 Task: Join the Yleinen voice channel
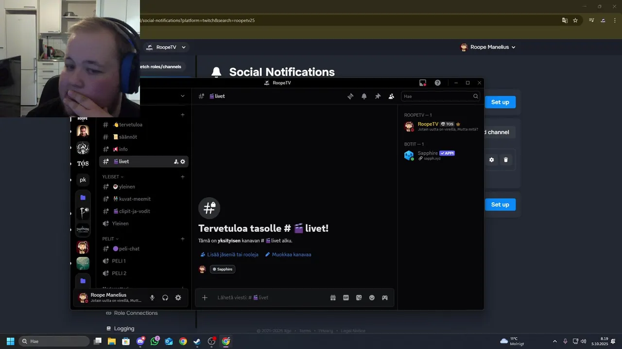click(x=144, y=223)
